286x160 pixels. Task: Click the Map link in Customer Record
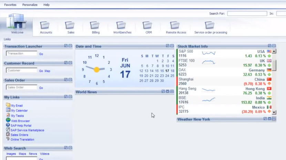point(47,71)
